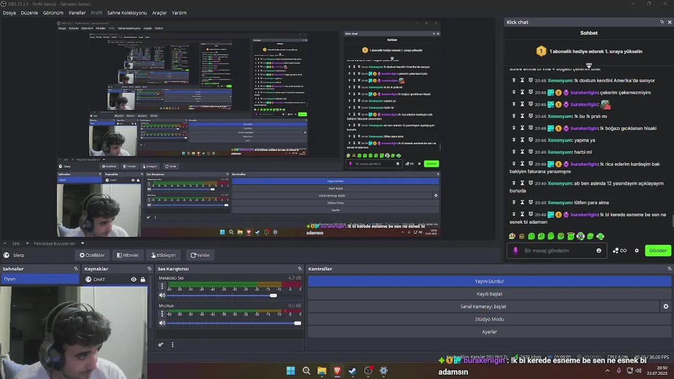Click username Xenonyum in 'yapma ya' message
This screenshot has height=379, width=674.
point(560,140)
